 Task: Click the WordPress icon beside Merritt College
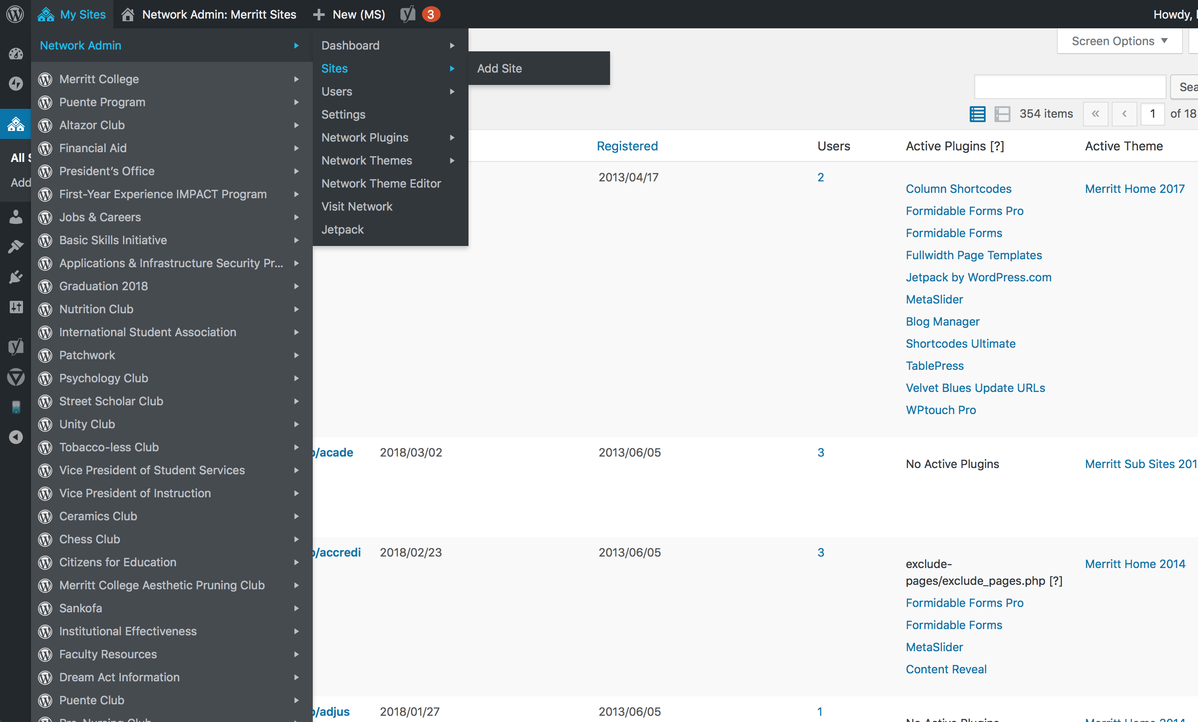coord(45,79)
